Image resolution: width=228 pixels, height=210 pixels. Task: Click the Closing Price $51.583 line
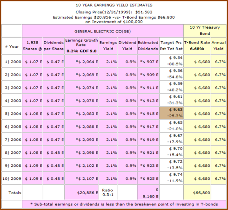click(114, 12)
